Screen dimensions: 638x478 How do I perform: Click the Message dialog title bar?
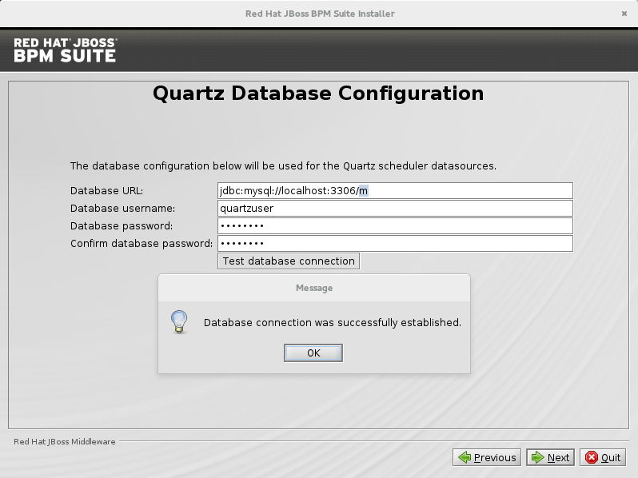coord(314,288)
